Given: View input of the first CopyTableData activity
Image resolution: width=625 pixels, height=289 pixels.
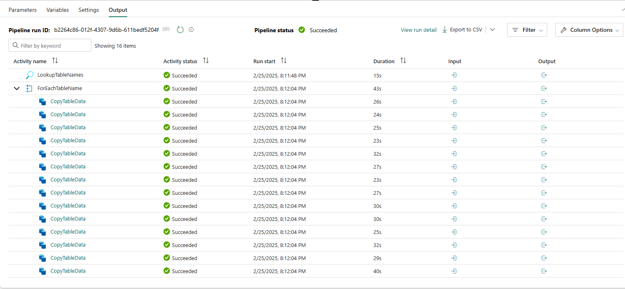Looking at the screenshot, I should pyautogui.click(x=454, y=101).
